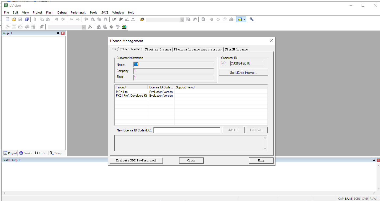
Task: Click the Translate file icon
Action: pos(7,27)
